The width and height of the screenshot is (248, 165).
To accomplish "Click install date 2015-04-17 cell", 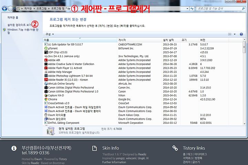I will tap(170, 52).
